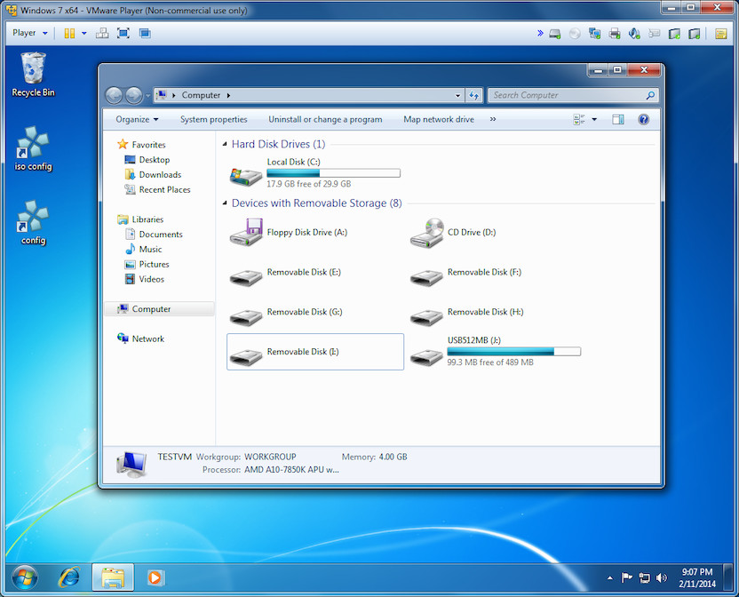Click the Local Disk (C:) capacity bar
The width and height of the screenshot is (739, 597).
point(333,173)
